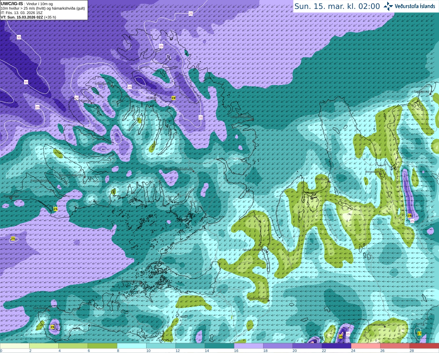439x353 pixels.
Task: Click the Blönduós place label
Action: click(x=322, y=179)
